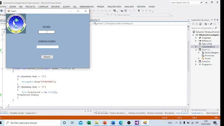Click the USUARIO text field in Form1
This screenshot has height=126, width=224.
click(x=47, y=32)
